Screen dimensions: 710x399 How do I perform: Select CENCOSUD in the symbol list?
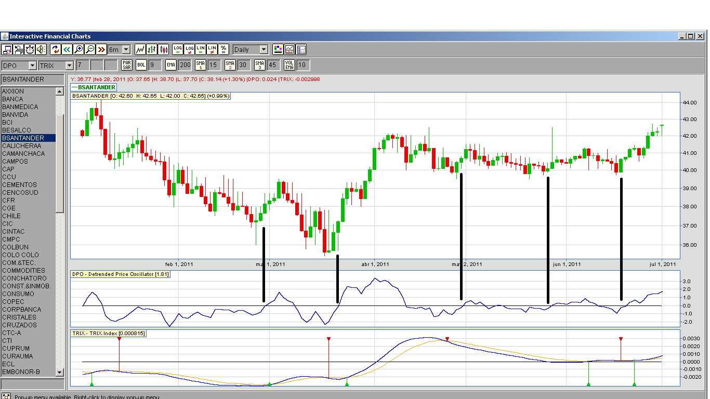click(28, 193)
